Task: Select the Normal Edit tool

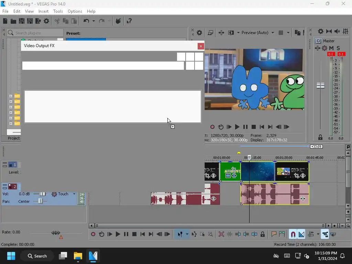Action: tap(180, 234)
